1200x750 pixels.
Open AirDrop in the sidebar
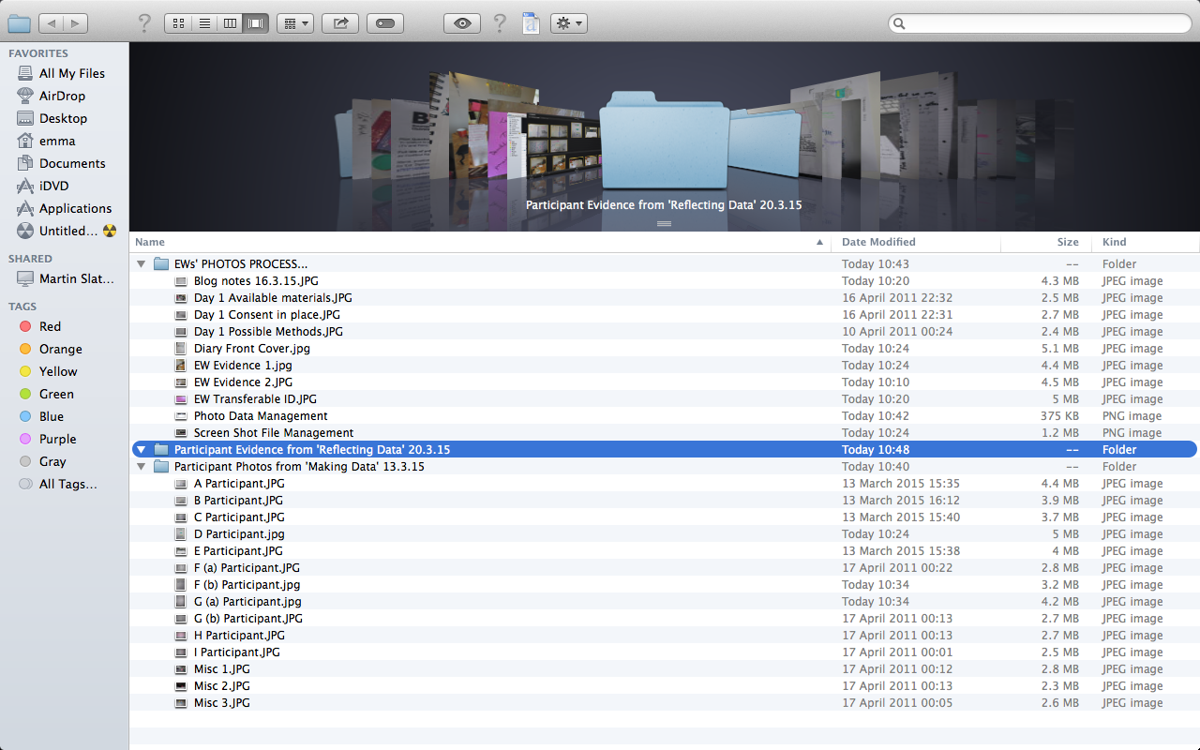pos(62,96)
